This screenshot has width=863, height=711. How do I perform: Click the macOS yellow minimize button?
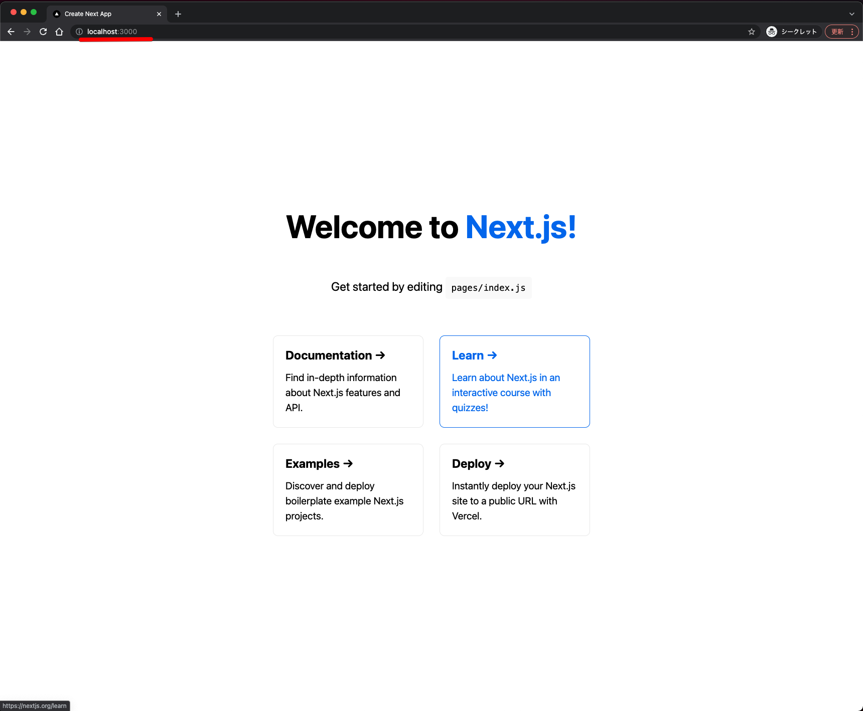point(24,12)
